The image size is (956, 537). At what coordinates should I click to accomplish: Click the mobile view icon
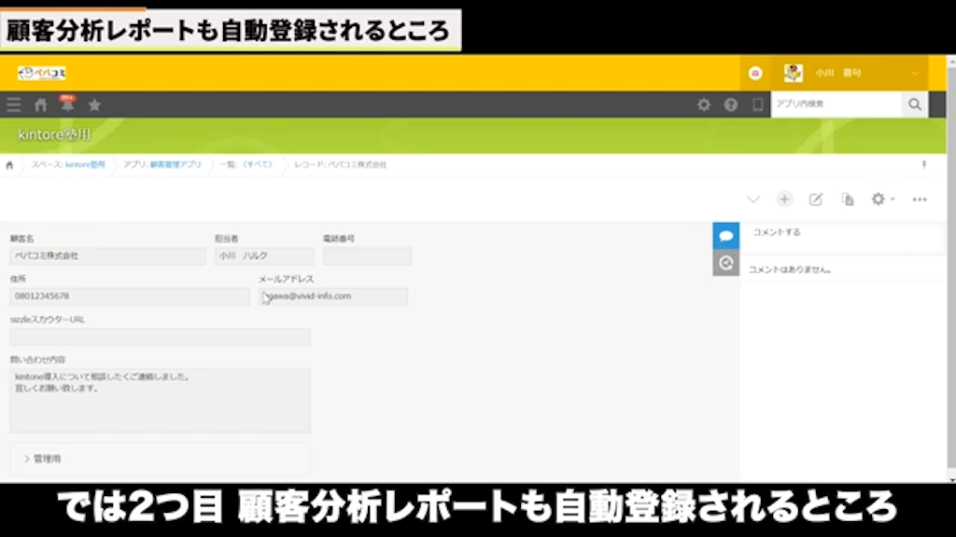[x=758, y=105]
